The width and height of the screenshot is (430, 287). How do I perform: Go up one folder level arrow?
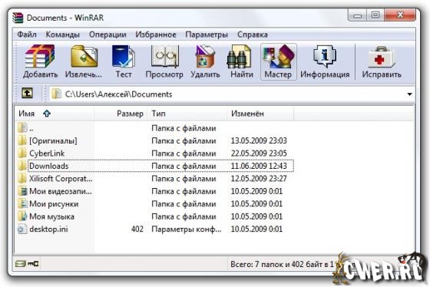[x=27, y=93]
